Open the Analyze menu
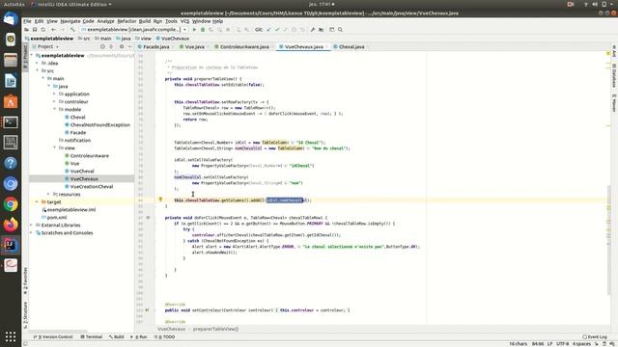The width and height of the screenshot is (618, 347). click(x=105, y=21)
